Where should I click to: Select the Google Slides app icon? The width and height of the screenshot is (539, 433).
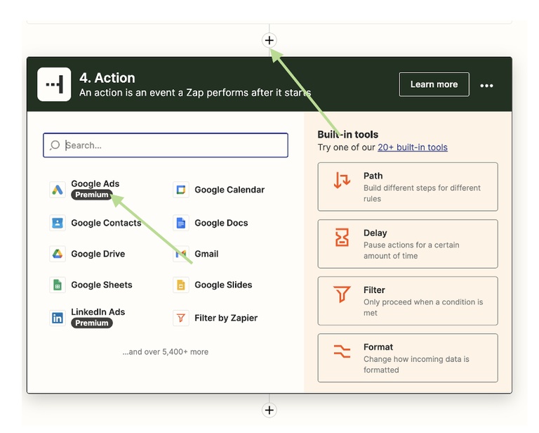point(181,285)
